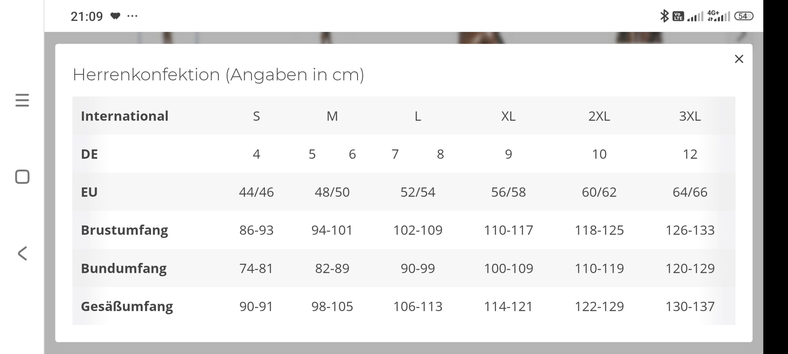Tap the Brustumfang value 102-109
This screenshot has width=788, height=354.
[x=418, y=230]
